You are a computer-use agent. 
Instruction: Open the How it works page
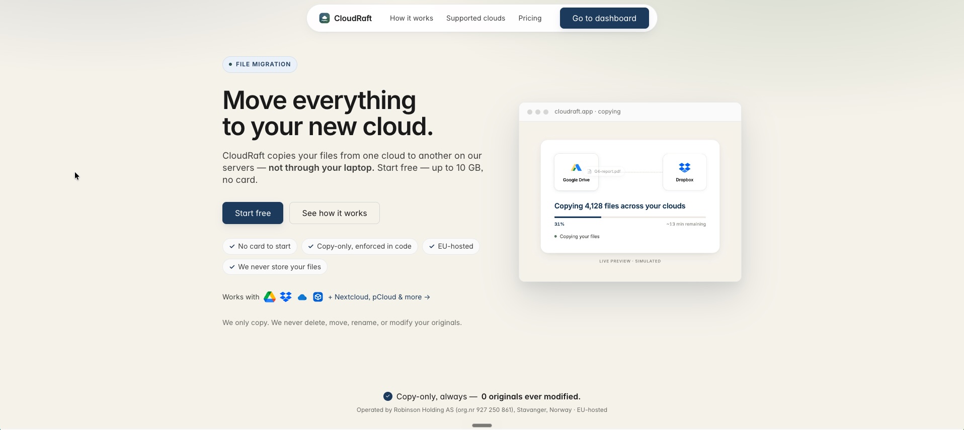coord(411,18)
